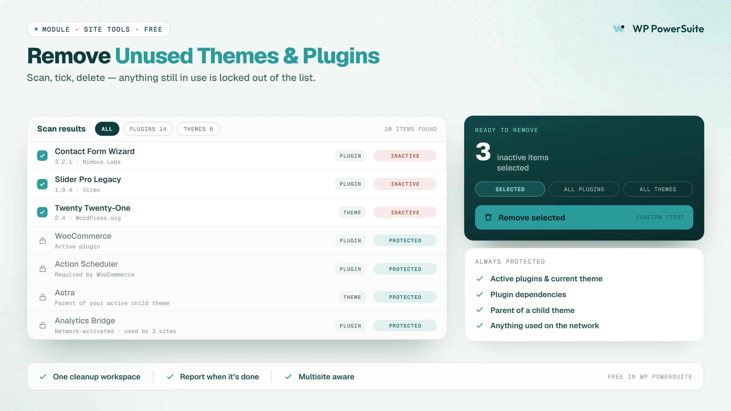Click the FREE IN WP POWERSUITE label
Viewport: 731px width, 411px height.
[650, 377]
